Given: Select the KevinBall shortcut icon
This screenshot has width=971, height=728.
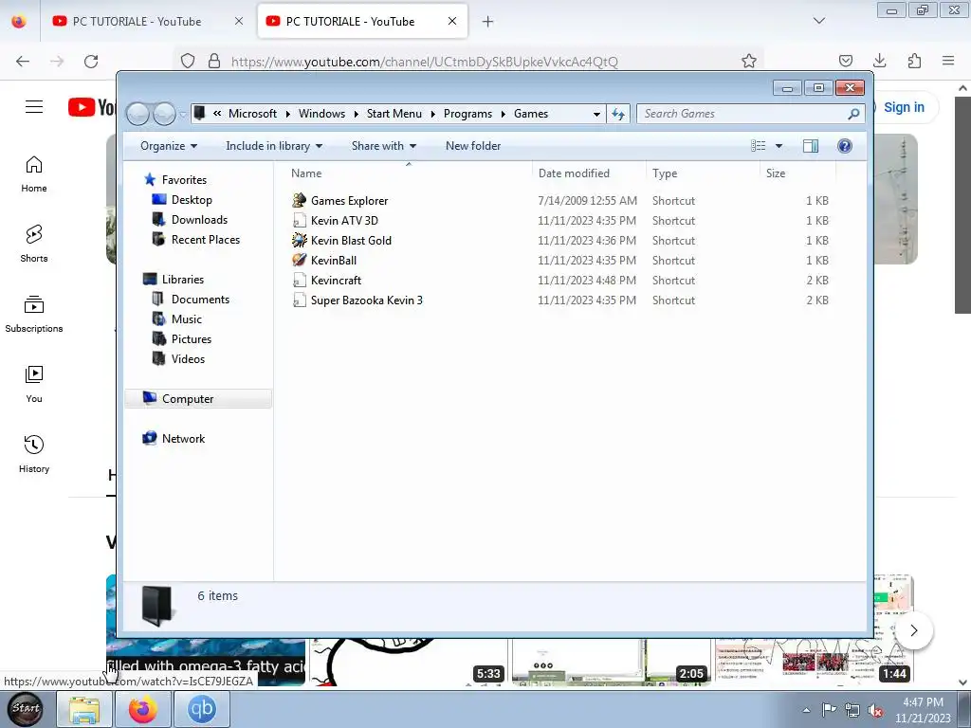Looking at the screenshot, I should point(299,260).
